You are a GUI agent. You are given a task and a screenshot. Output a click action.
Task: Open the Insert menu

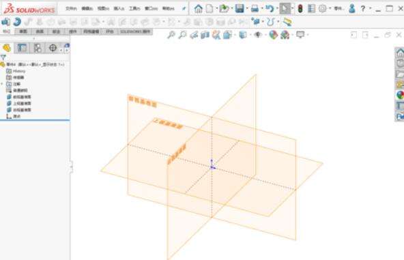click(x=119, y=8)
